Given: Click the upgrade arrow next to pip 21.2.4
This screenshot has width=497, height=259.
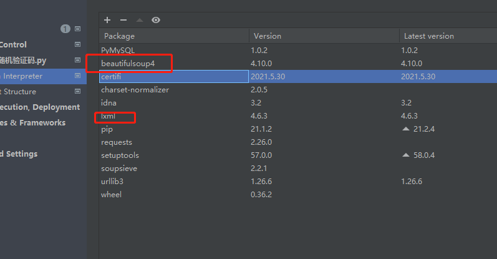Looking at the screenshot, I should click(406, 129).
